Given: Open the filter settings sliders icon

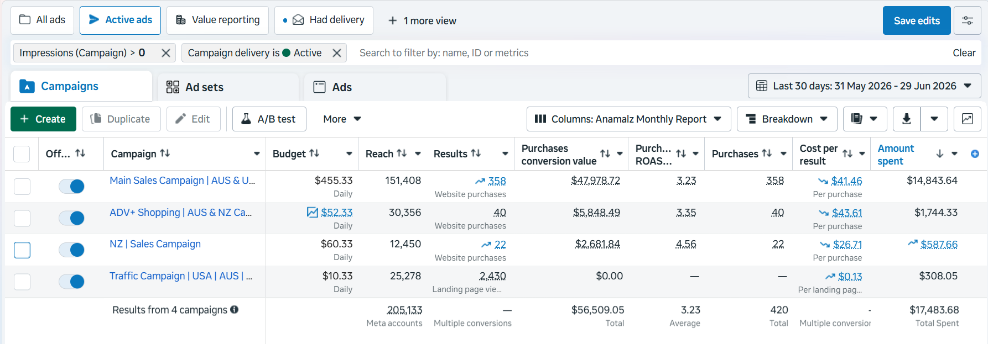Looking at the screenshot, I should (x=968, y=20).
